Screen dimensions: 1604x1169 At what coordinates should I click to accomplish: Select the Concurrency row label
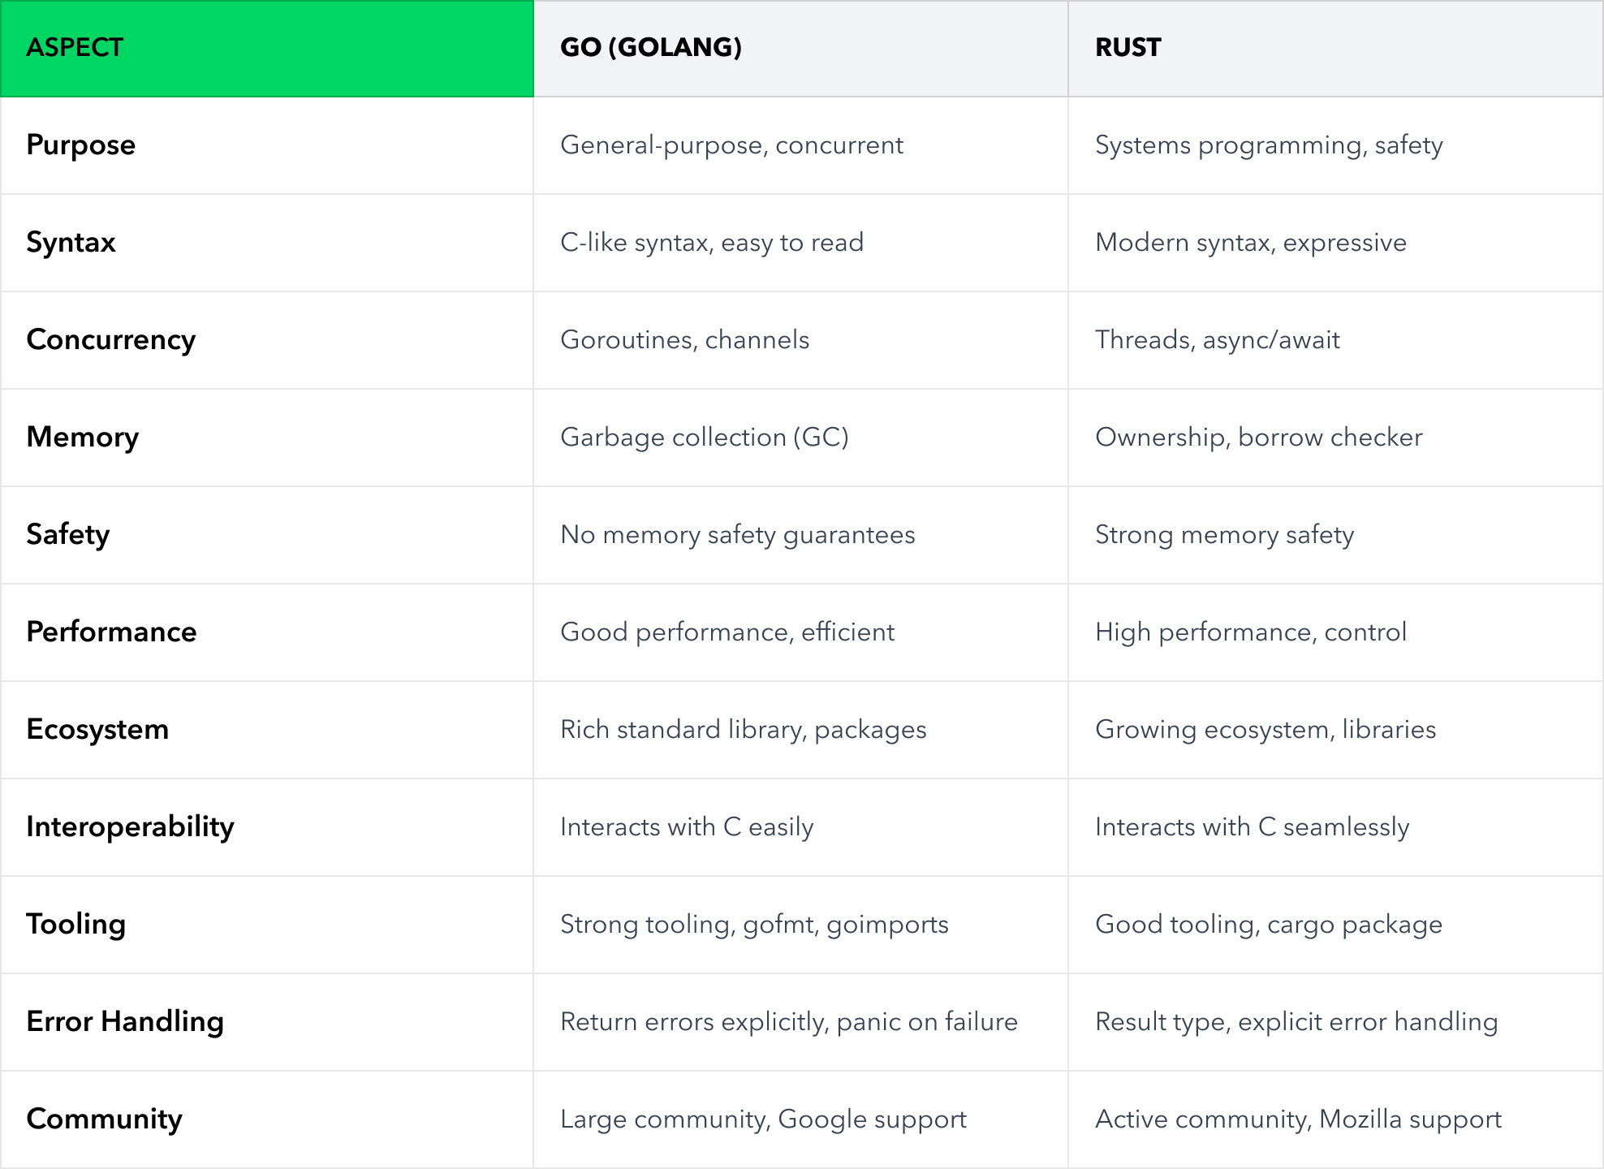point(111,340)
